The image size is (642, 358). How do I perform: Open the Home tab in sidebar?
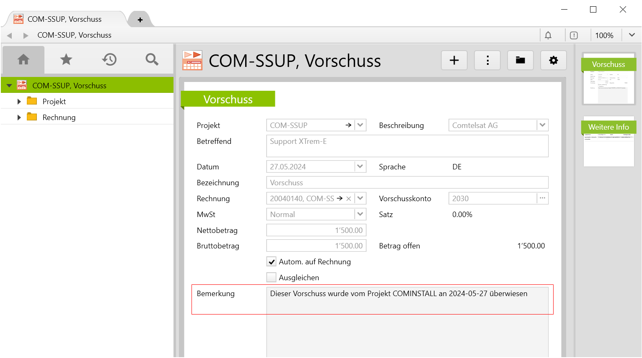[23, 60]
